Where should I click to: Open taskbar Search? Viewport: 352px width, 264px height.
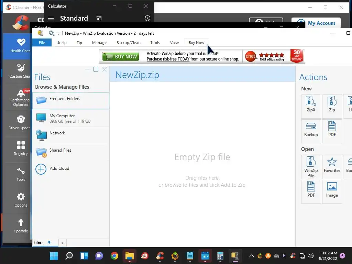coord(69,256)
